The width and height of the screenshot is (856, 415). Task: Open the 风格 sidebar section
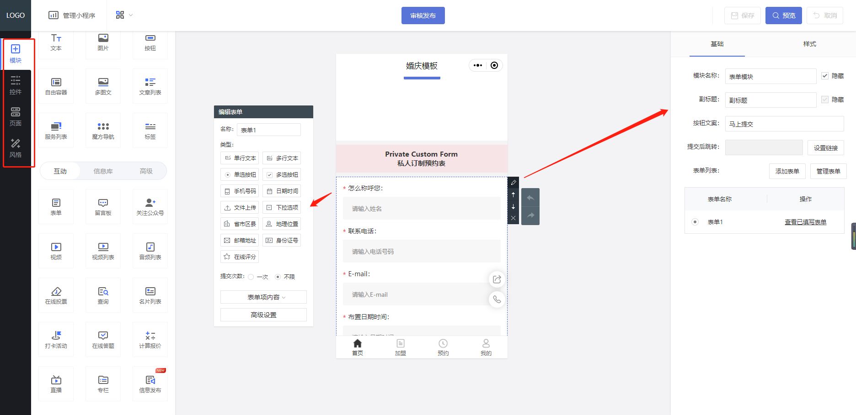[16, 148]
